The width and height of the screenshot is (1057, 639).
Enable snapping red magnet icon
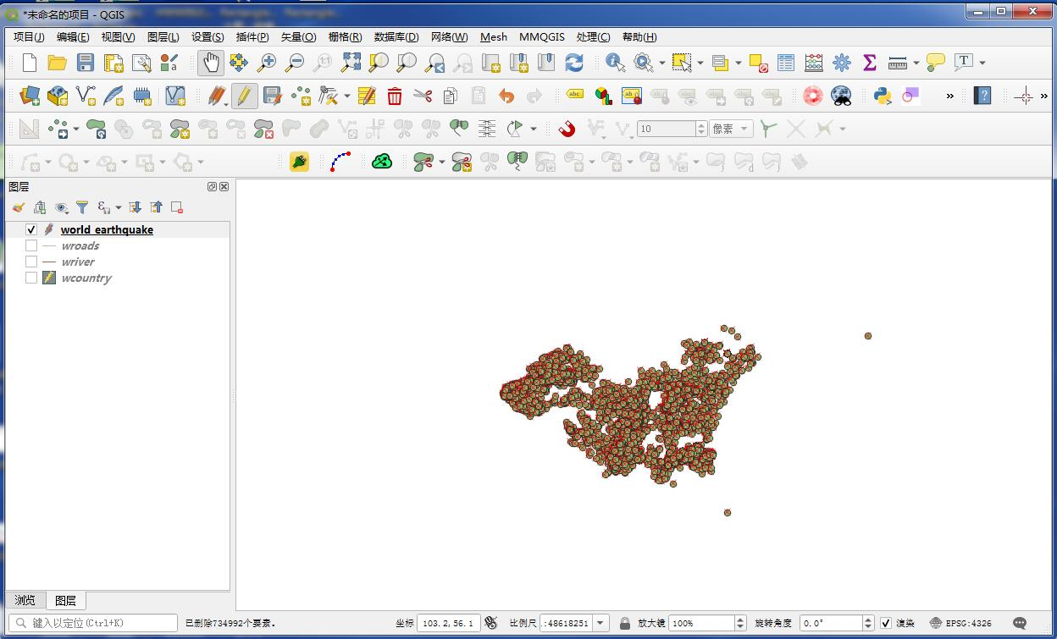point(567,129)
